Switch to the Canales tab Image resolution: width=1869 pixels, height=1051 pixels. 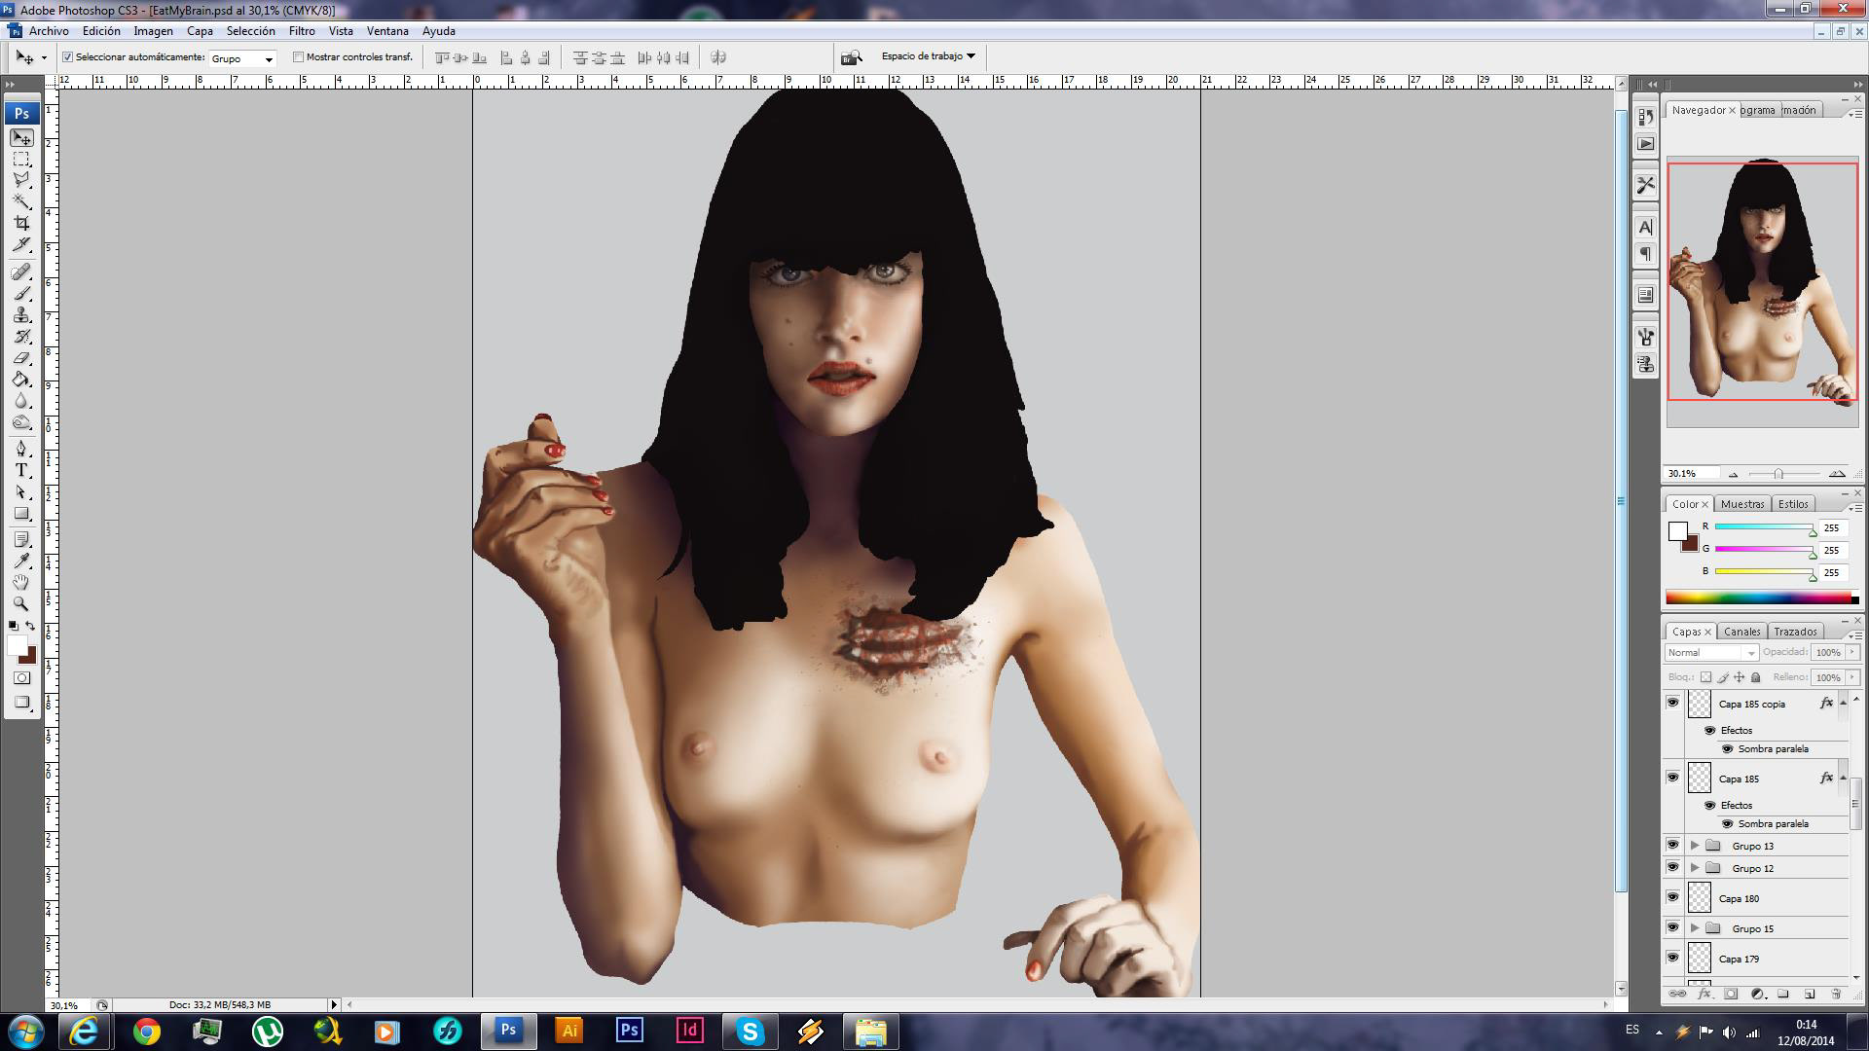point(1741,632)
